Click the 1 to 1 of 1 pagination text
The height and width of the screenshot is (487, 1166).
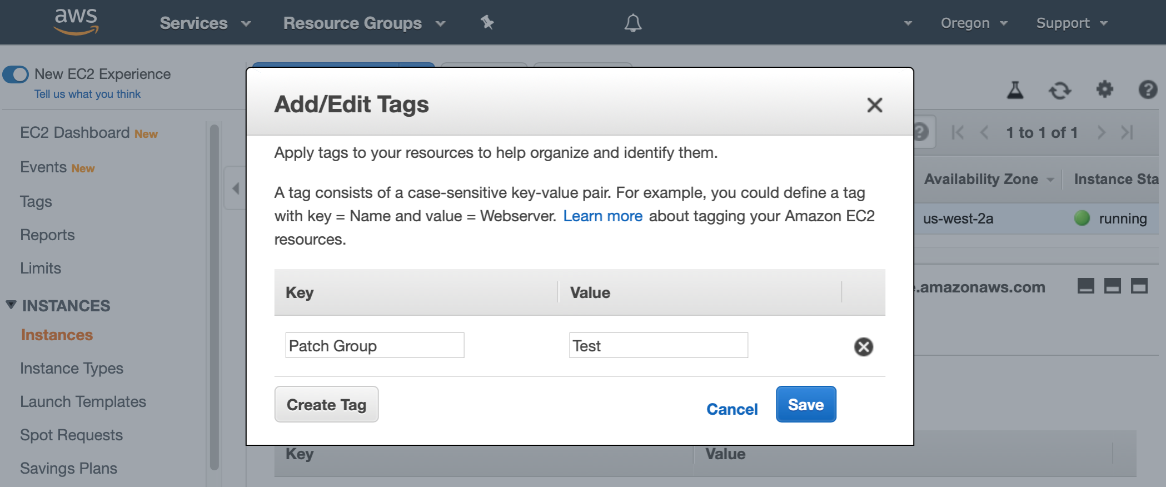(x=1042, y=132)
